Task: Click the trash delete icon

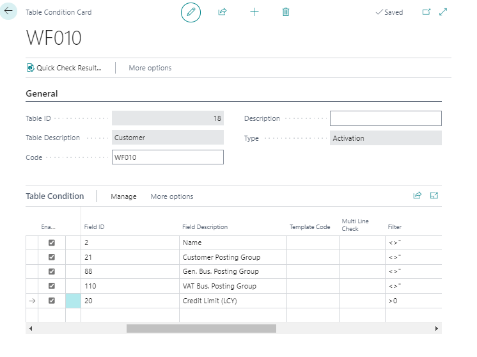Action: coord(286,12)
